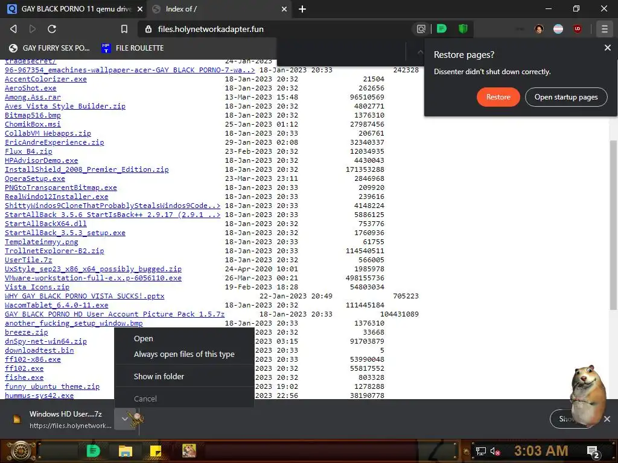Download EricAndreExperience.zip
Screen dimensions: 618x463
[x=54, y=142]
